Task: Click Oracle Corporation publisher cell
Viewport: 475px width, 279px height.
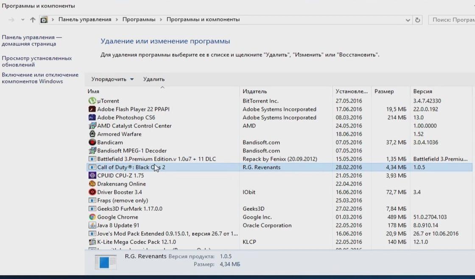Action: (x=267, y=226)
